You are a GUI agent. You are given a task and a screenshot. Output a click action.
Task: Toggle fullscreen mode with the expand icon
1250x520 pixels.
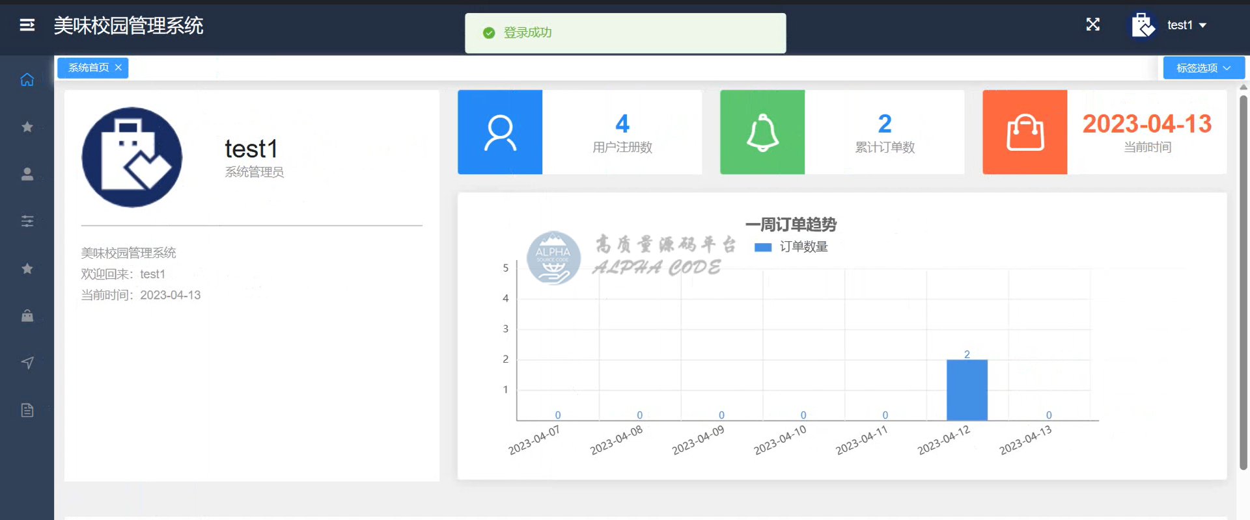(x=1092, y=25)
